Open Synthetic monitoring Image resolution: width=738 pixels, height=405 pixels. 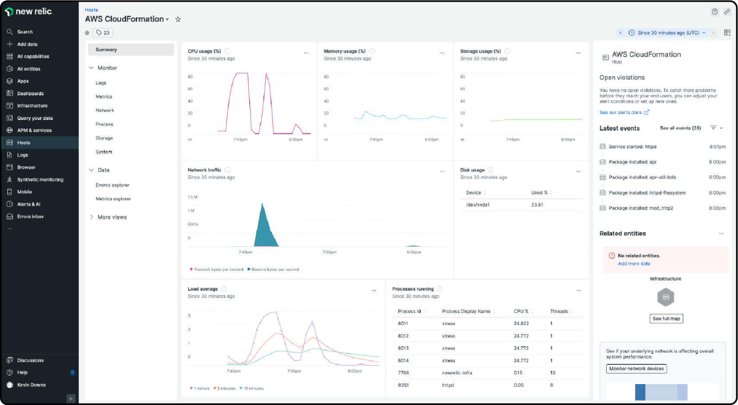40,179
